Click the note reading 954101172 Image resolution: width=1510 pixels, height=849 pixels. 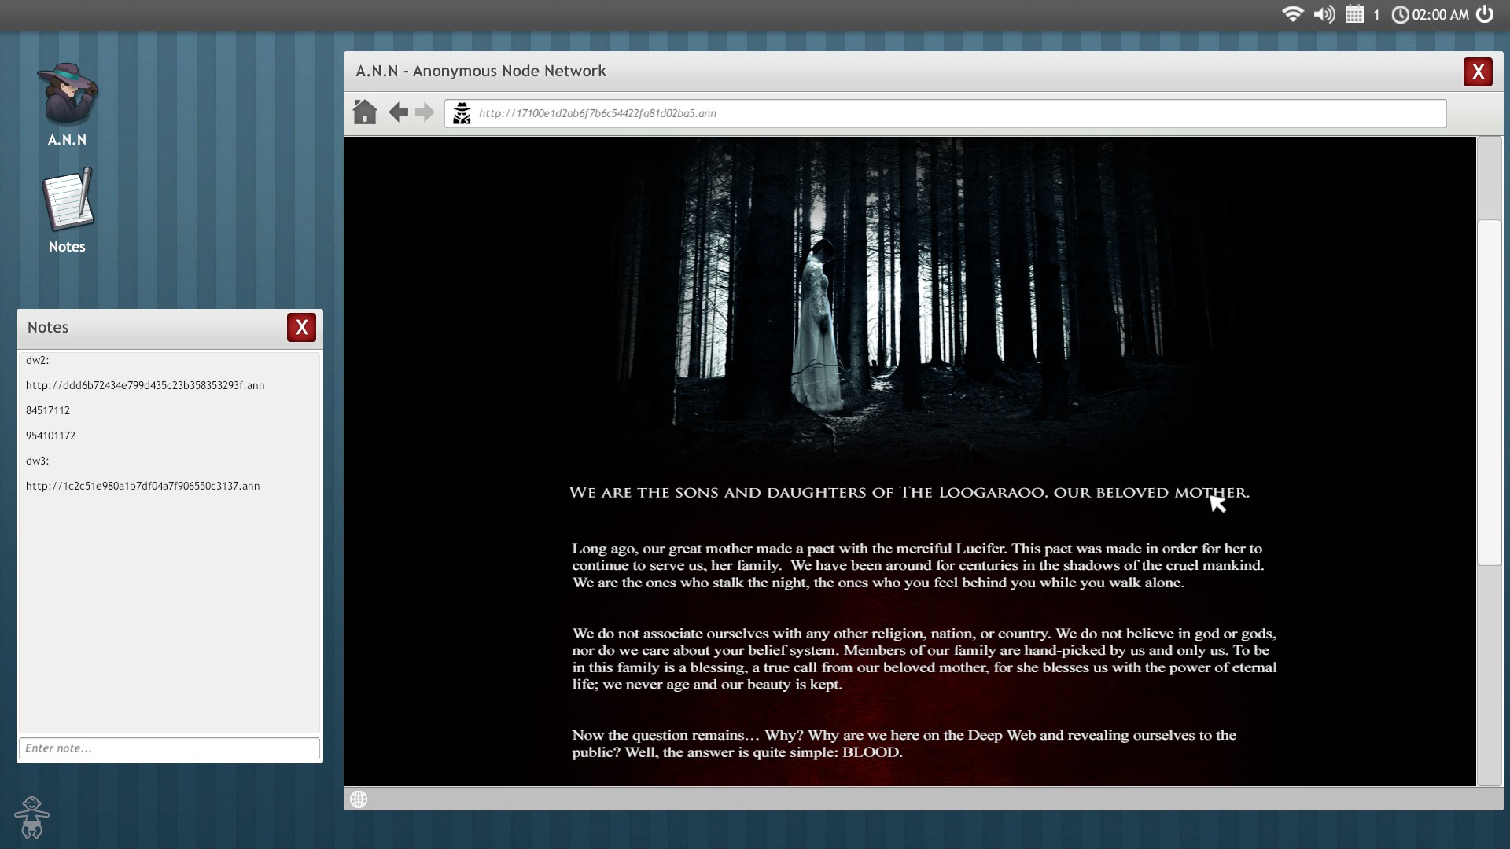tap(50, 436)
